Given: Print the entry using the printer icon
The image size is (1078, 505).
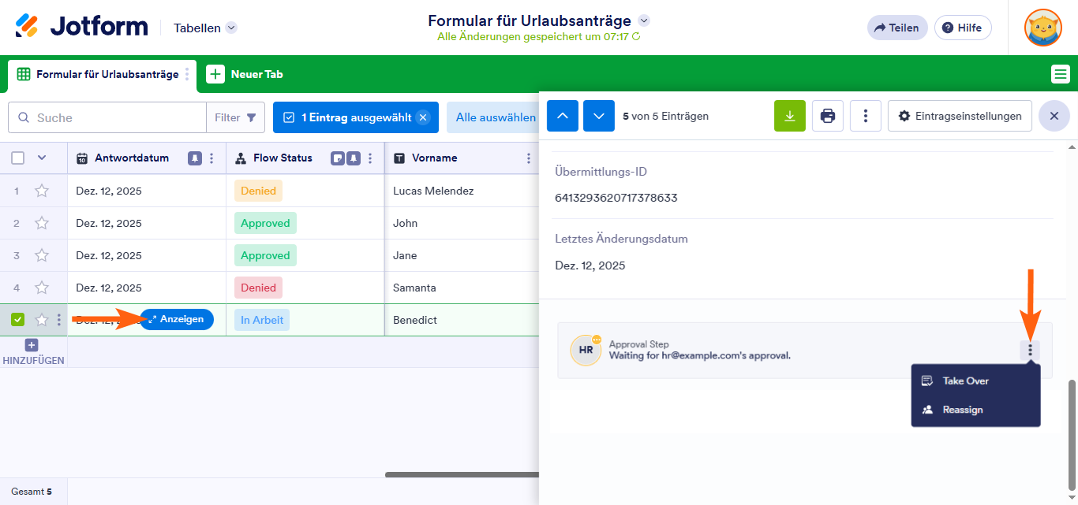Looking at the screenshot, I should pos(827,116).
